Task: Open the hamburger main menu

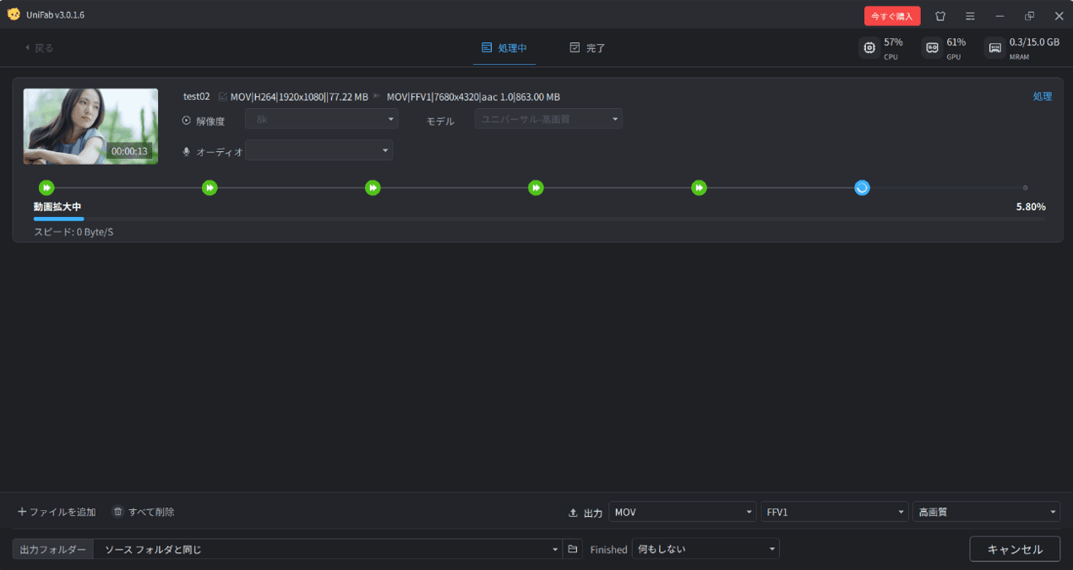Action: tap(970, 16)
